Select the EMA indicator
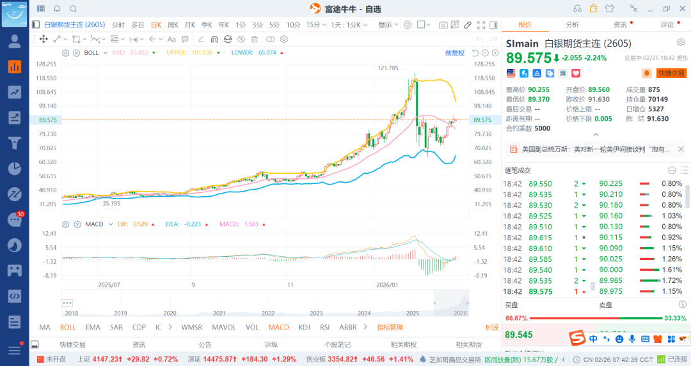Image resolution: width=691 pixels, height=366 pixels. [93, 327]
